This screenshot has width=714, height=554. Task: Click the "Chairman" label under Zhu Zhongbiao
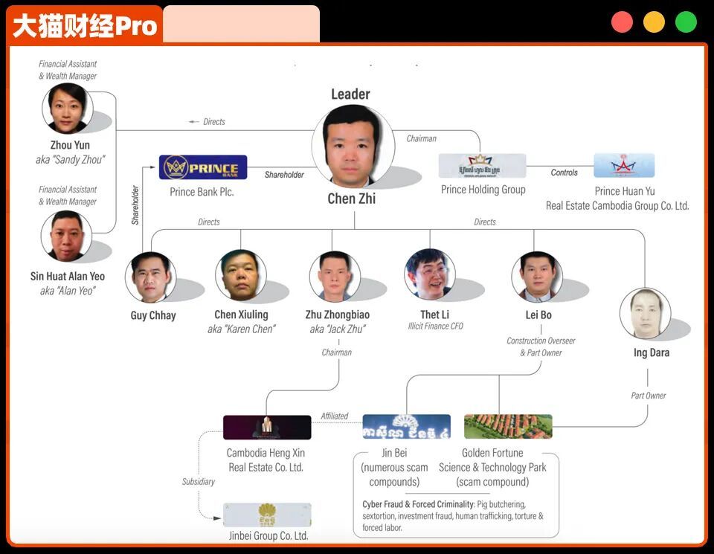pos(336,352)
